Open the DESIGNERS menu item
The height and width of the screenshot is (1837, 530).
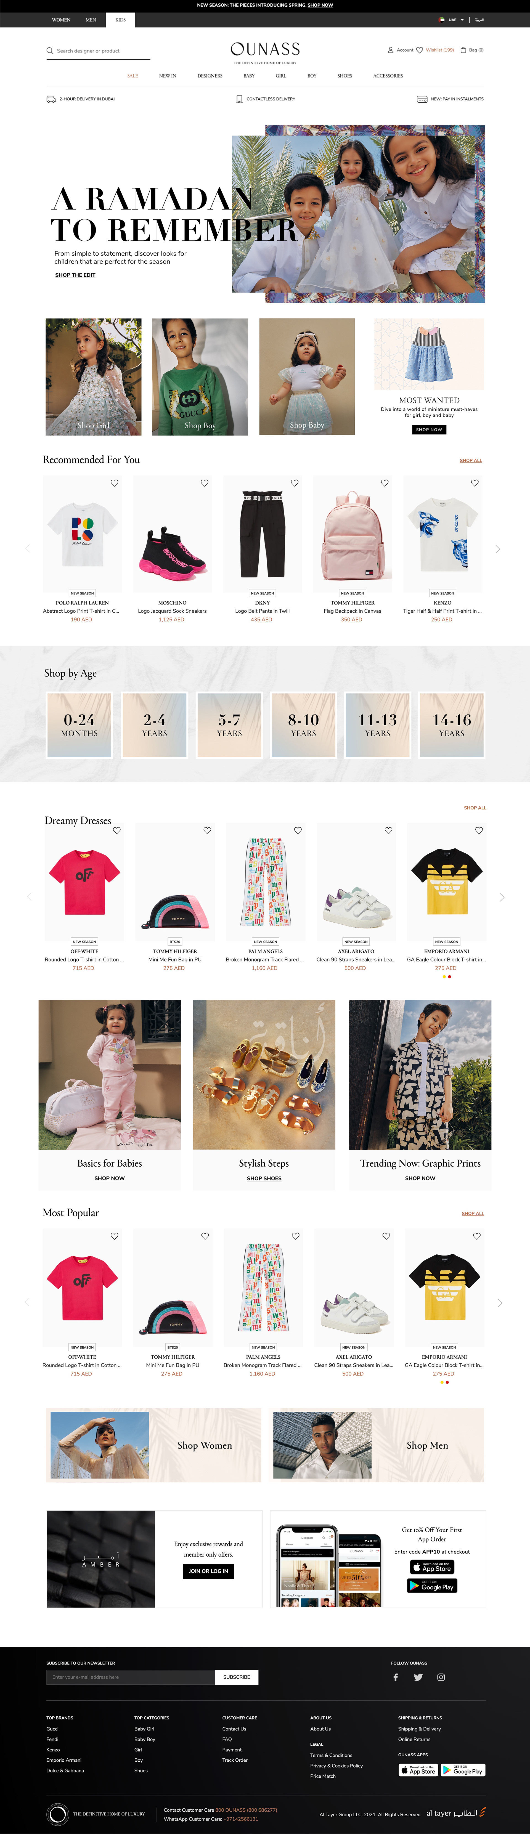coord(210,76)
